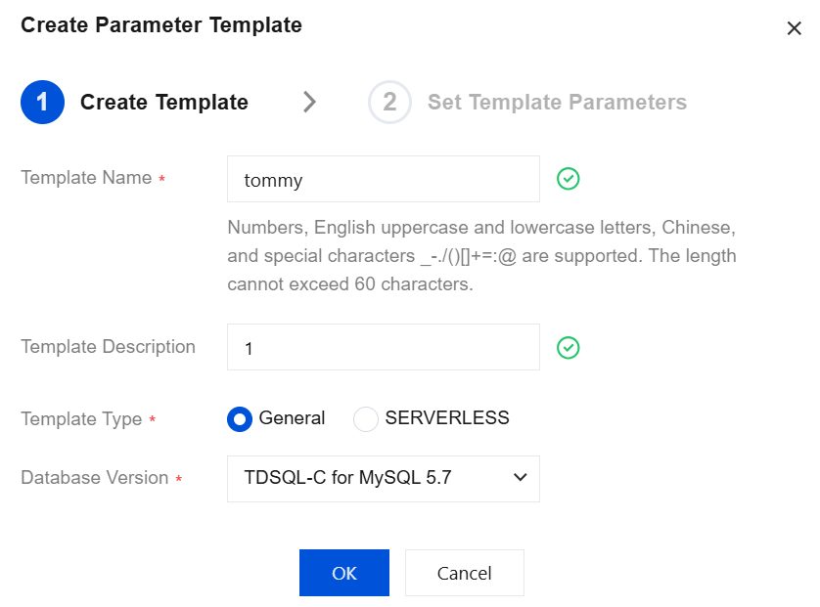This screenshot has height=607, width=820.
Task: Click the green checkmark beside Template Name
Action: pos(568,179)
